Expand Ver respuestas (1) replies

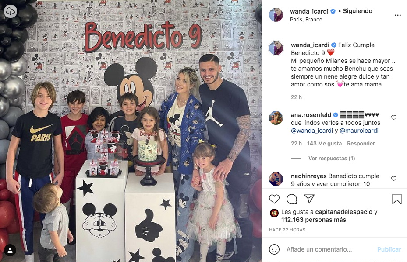[332, 158]
